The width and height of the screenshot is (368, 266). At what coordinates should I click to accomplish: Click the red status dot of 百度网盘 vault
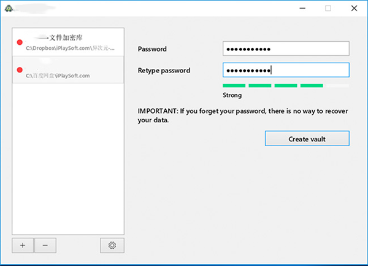tap(20, 70)
